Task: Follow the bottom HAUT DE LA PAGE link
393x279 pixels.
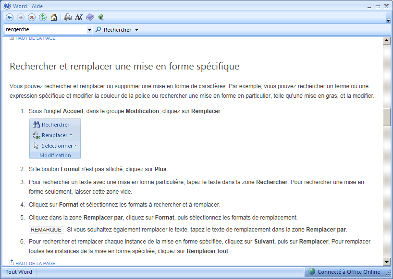Action: point(36,263)
